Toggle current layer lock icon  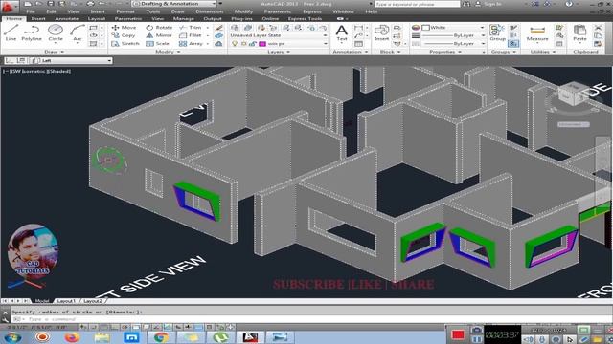tap(253, 44)
